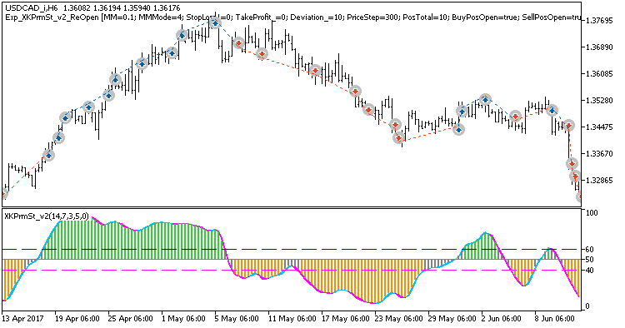Select the sell arrow near 17 May at the 1.36085 level
625x328 pixels.
(x=315, y=71)
